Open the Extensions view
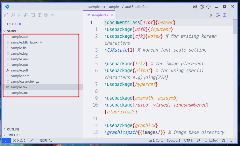 click(x=39, y=15)
